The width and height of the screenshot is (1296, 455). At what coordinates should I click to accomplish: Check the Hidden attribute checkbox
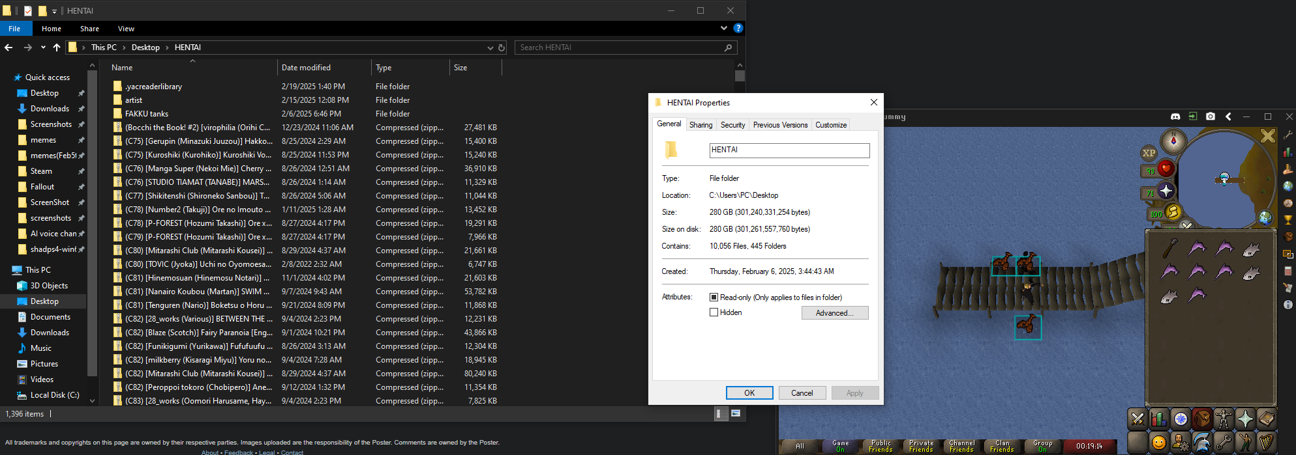[714, 312]
